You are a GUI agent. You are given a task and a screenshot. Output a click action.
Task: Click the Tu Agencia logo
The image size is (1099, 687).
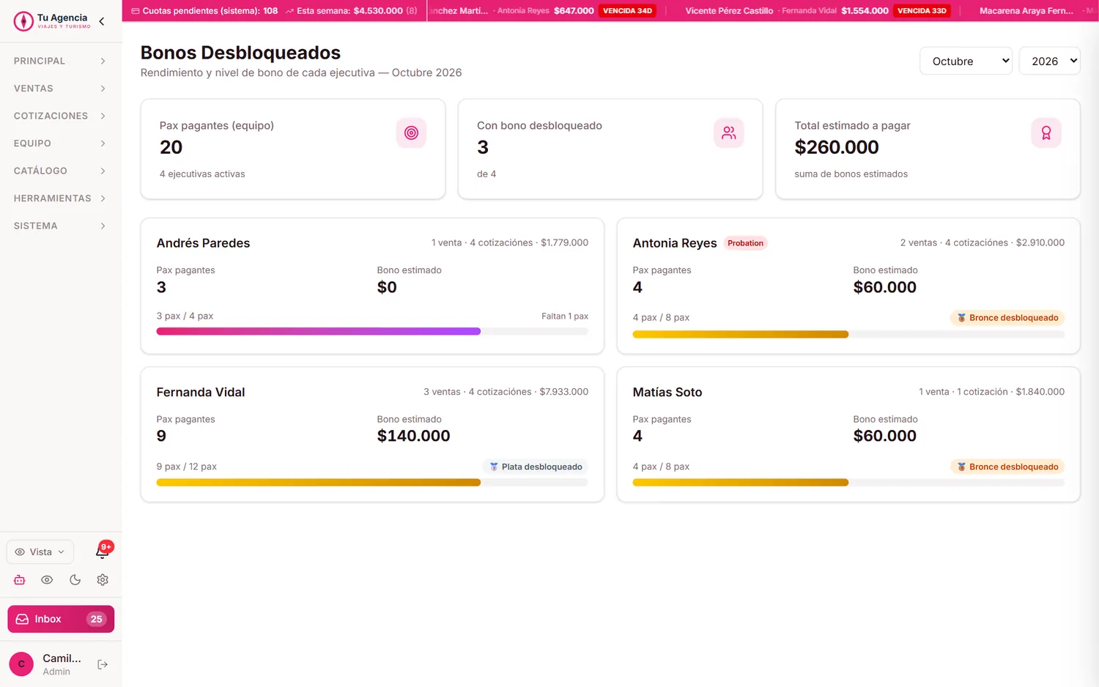pos(53,21)
